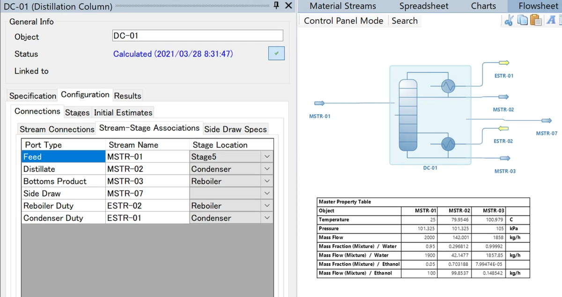Click the ESTR-02 stream name cell in the table

tap(148, 205)
